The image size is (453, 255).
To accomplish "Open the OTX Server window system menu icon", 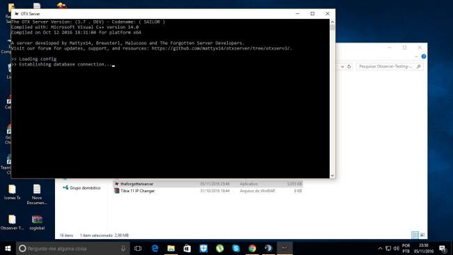I will point(17,13).
